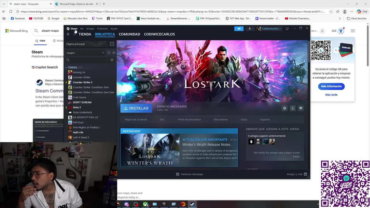Switch to Microsoft Edge Balance tab
The height and width of the screenshot is (208, 370).
coord(76,4)
